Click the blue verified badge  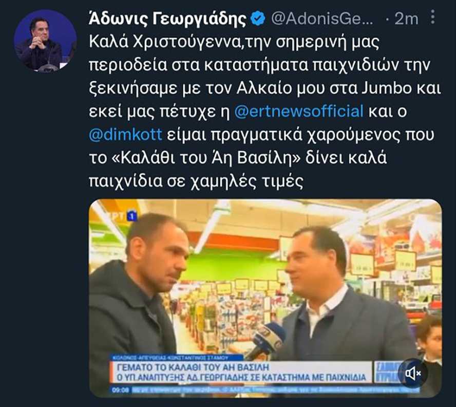tap(258, 18)
